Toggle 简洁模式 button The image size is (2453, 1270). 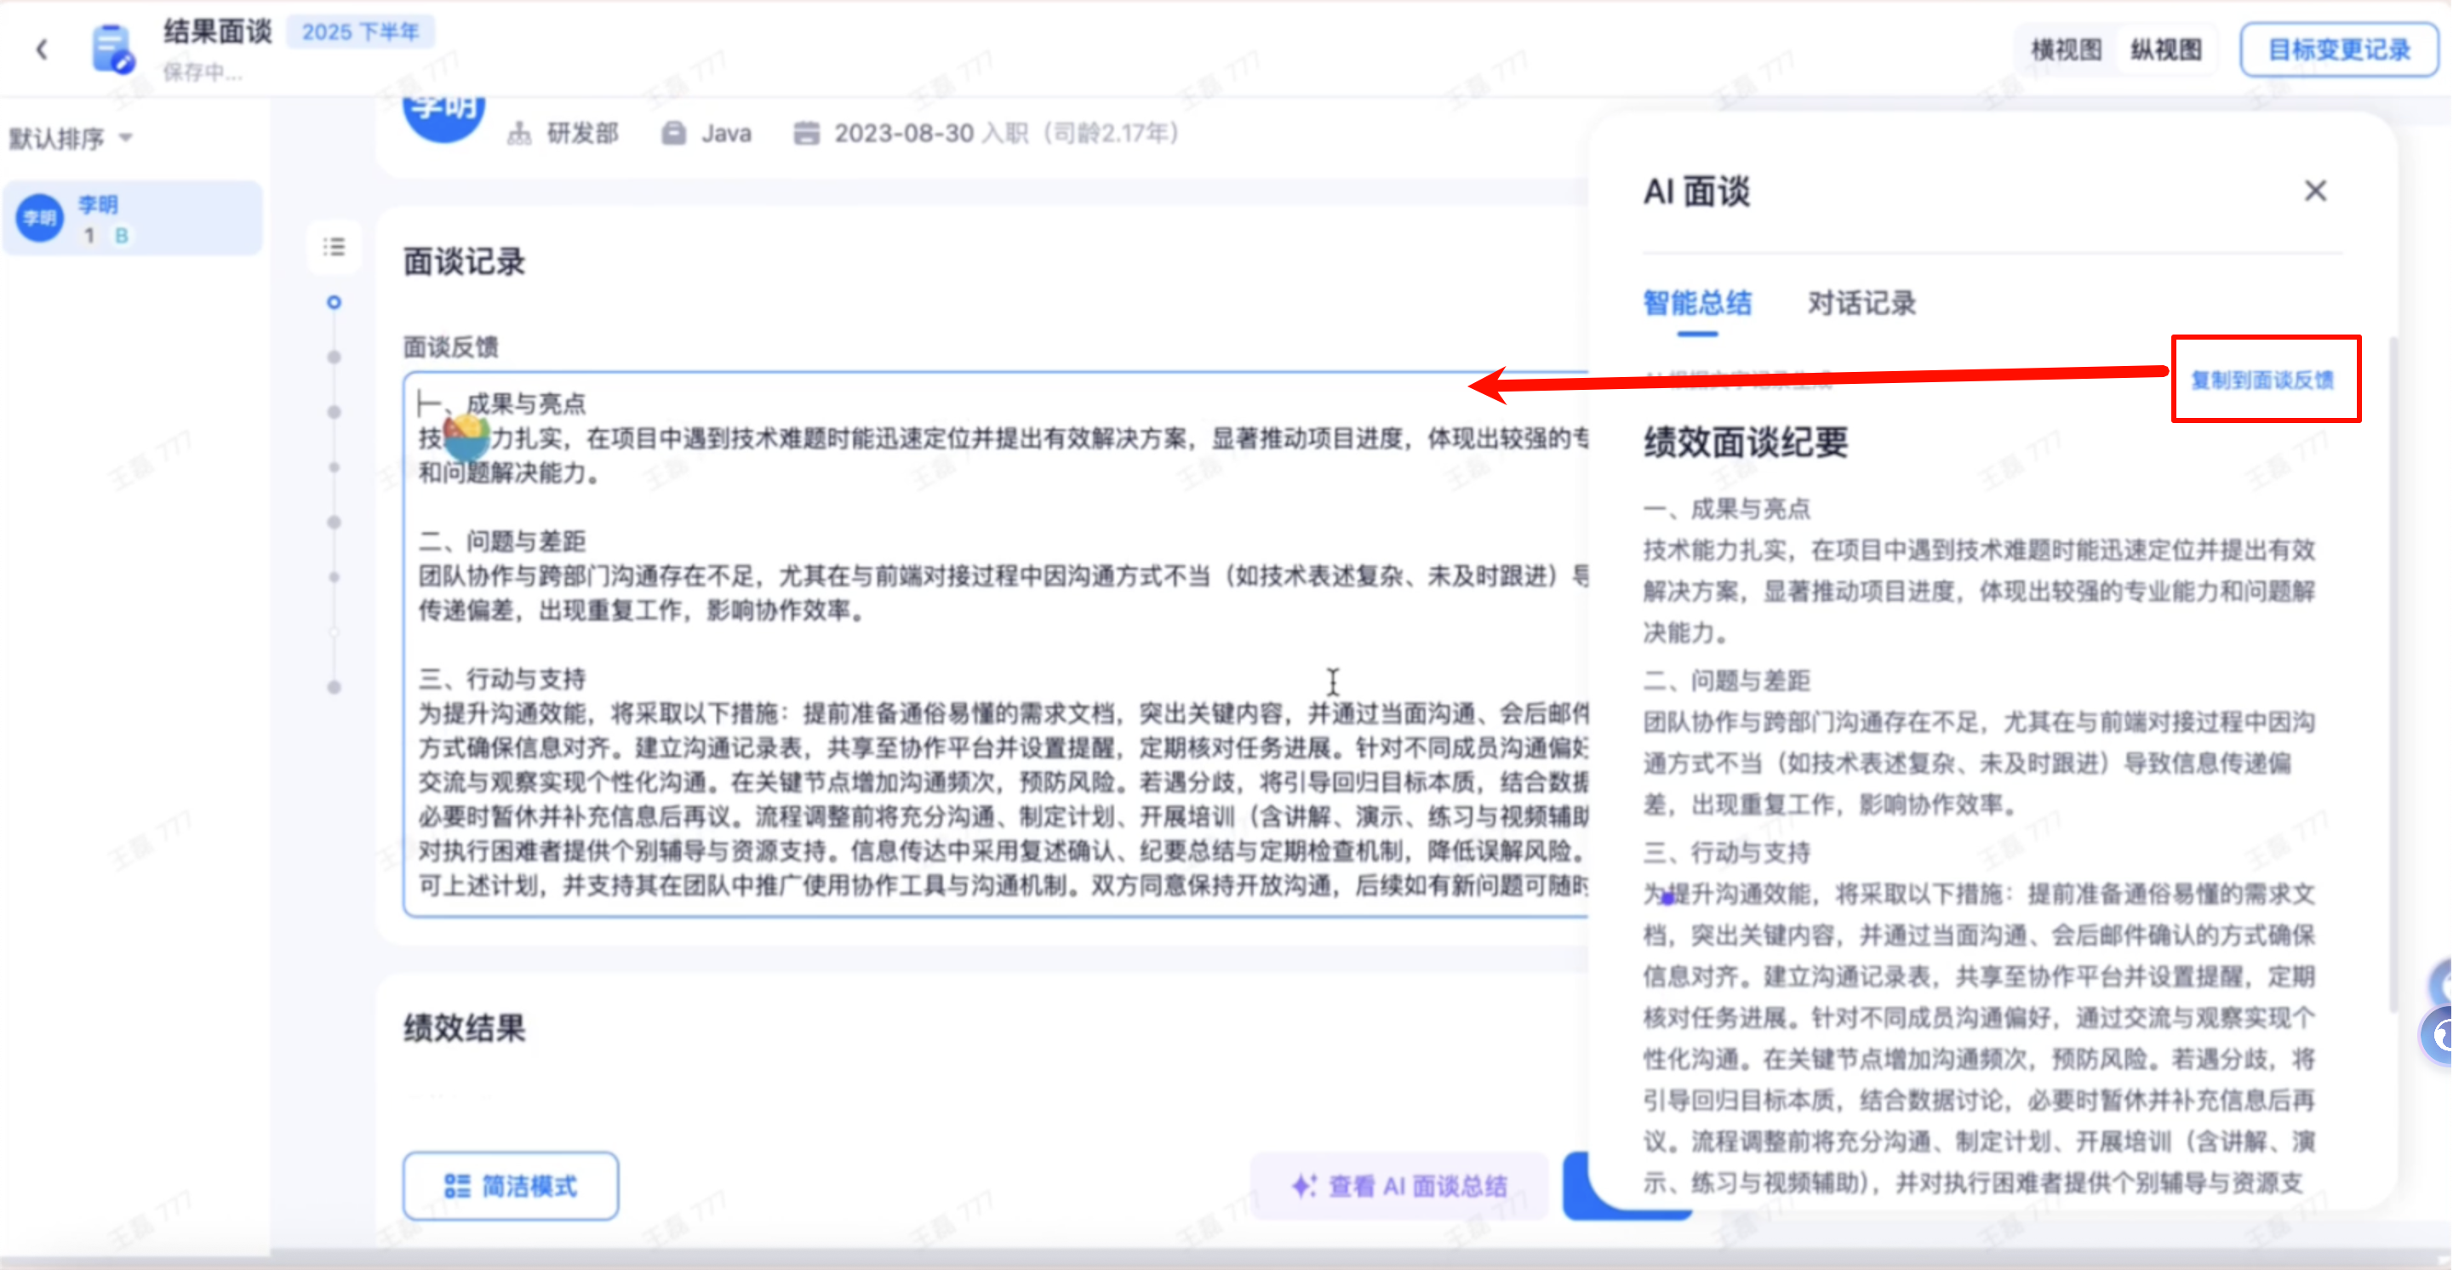(x=511, y=1187)
